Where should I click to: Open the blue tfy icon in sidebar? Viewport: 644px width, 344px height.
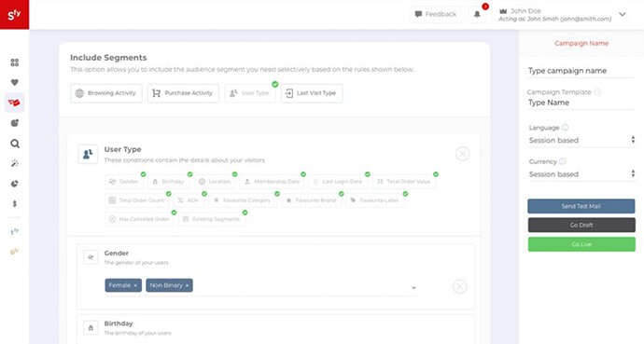[15, 231]
